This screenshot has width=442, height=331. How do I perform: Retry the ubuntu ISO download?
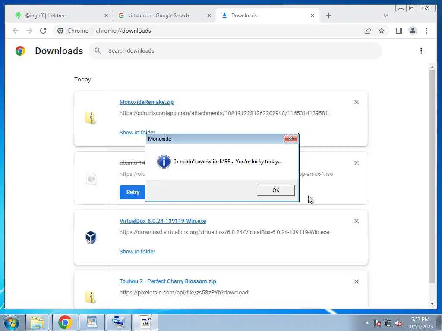click(x=133, y=192)
